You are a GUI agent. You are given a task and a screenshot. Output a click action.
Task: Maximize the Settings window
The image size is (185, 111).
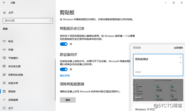(174, 3)
